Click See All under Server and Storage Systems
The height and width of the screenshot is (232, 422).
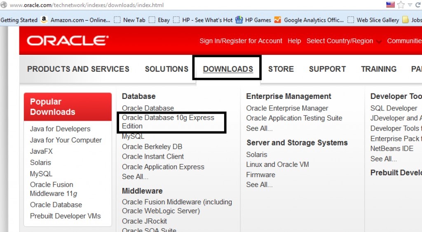pos(259,185)
